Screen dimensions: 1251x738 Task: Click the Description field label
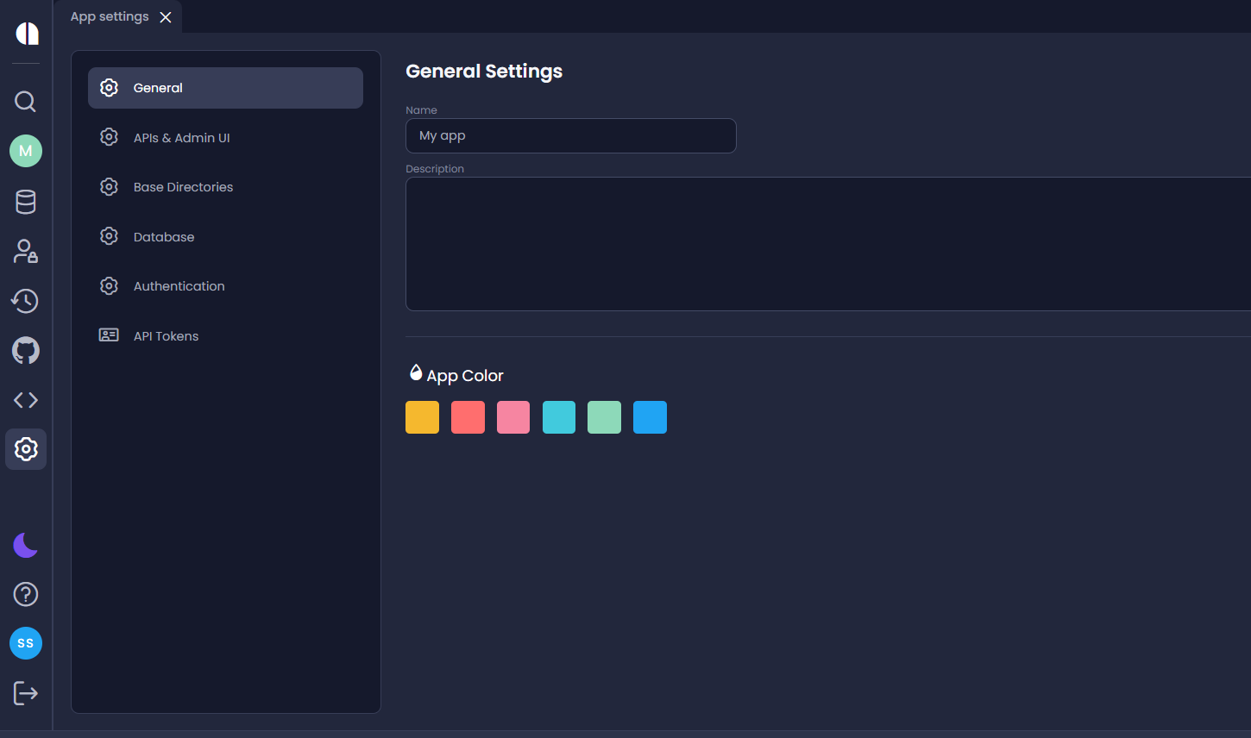(435, 169)
